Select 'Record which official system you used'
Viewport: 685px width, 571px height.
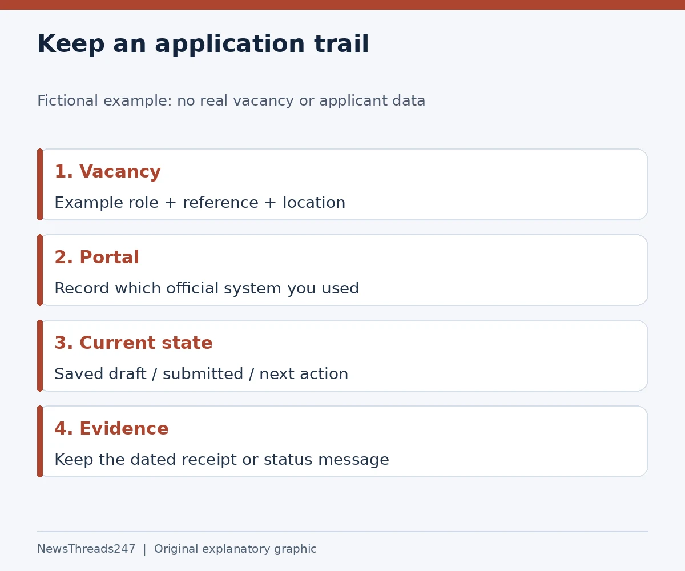[x=207, y=288]
